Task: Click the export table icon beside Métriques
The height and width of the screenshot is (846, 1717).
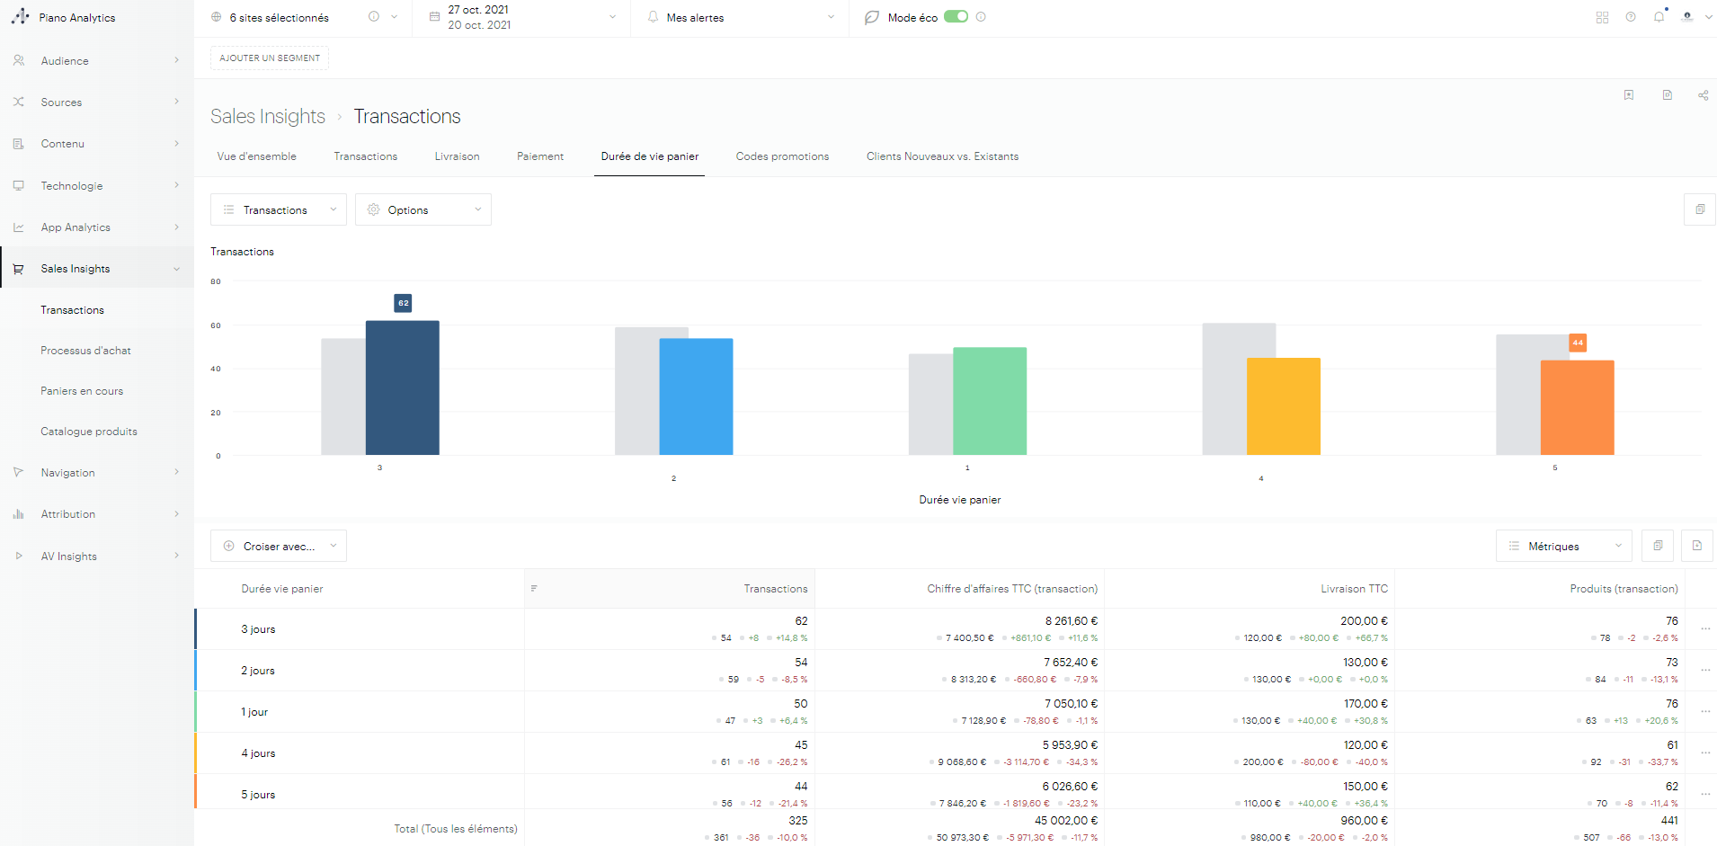Action: coord(1696,546)
